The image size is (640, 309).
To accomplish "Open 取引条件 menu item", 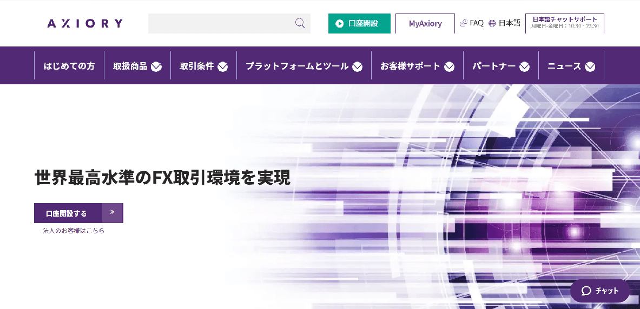I will (197, 66).
